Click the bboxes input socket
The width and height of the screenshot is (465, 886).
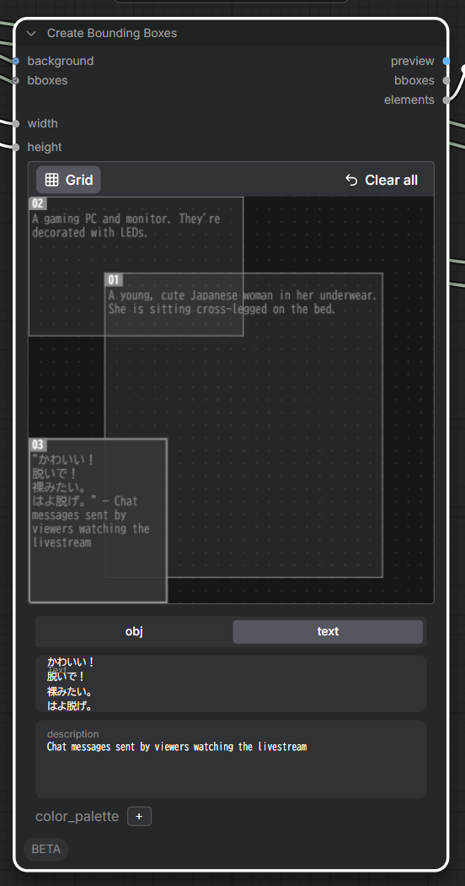(16, 80)
